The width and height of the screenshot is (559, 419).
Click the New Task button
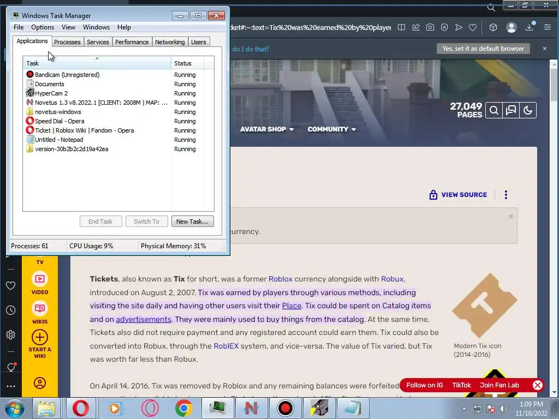(193, 222)
